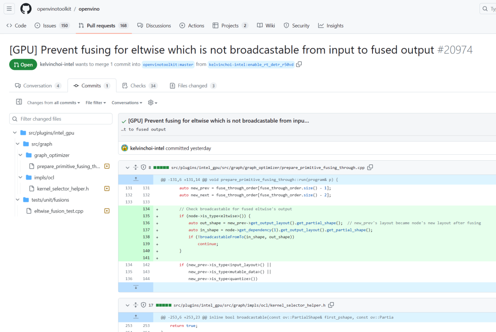The width and height of the screenshot is (496, 332).
Task: Collapse the src/plugins/intel_gpu folder
Action: coord(15,133)
